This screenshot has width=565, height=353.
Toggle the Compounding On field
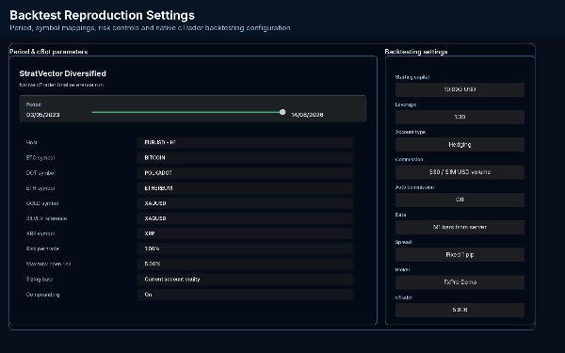pos(245,295)
